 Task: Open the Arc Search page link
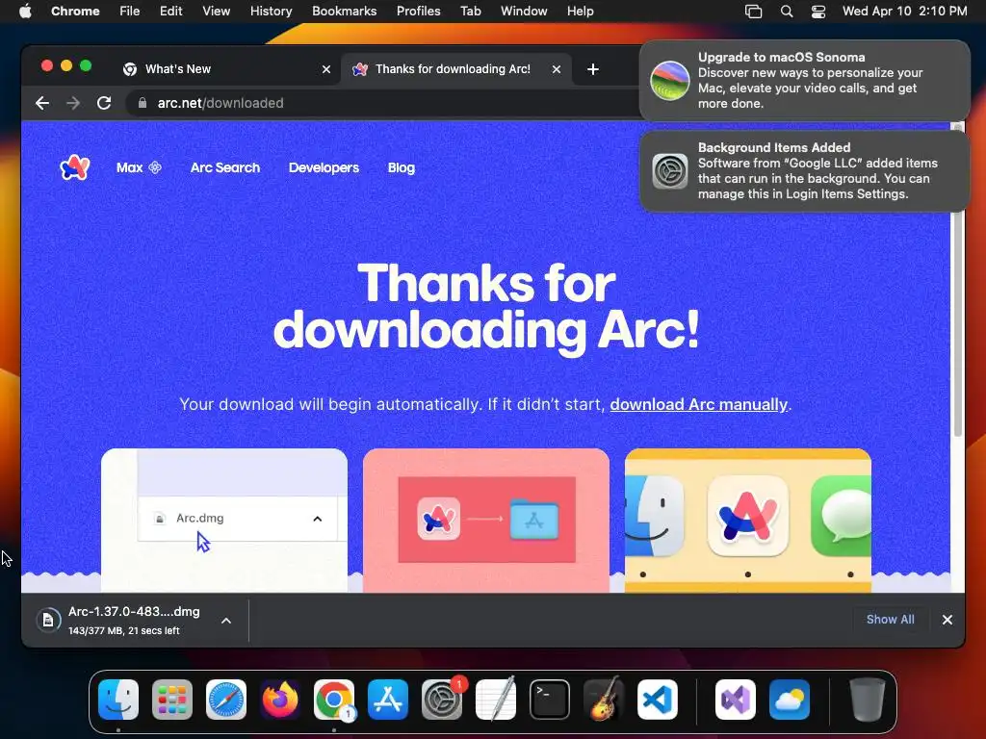[225, 167]
